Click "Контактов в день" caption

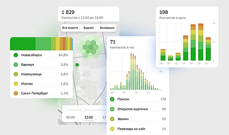172,18
